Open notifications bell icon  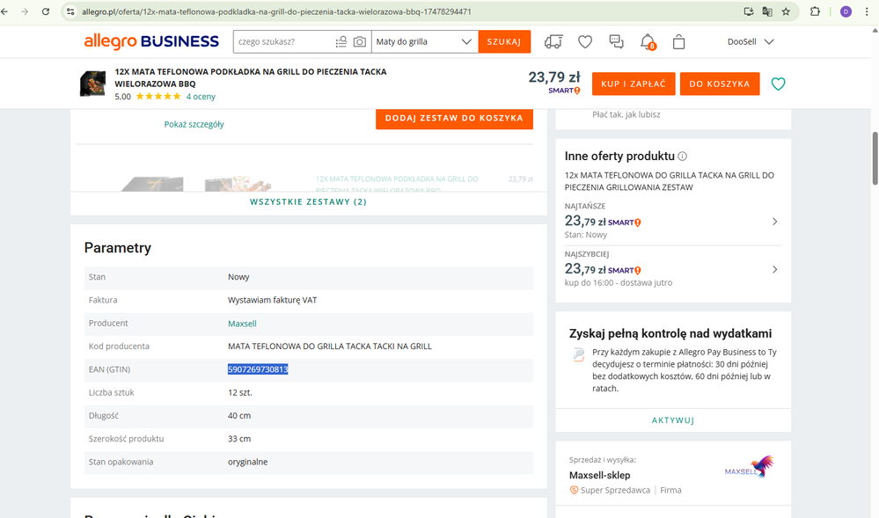pos(648,41)
